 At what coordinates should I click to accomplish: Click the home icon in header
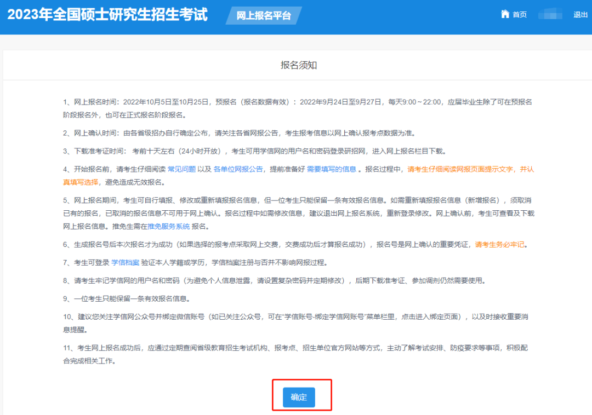(x=505, y=14)
